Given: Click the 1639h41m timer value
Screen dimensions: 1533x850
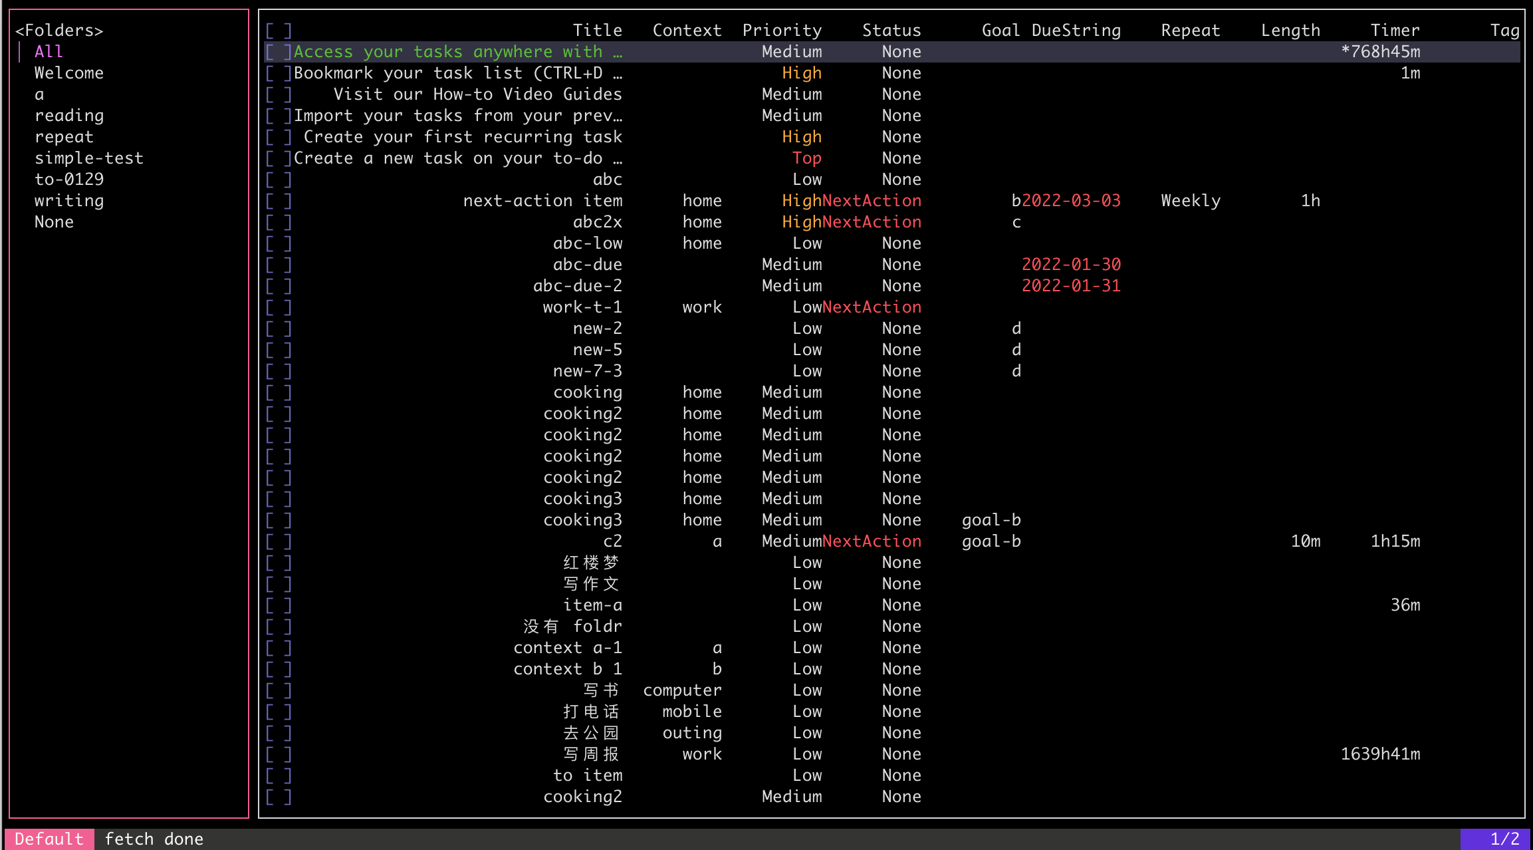Looking at the screenshot, I should point(1380,754).
